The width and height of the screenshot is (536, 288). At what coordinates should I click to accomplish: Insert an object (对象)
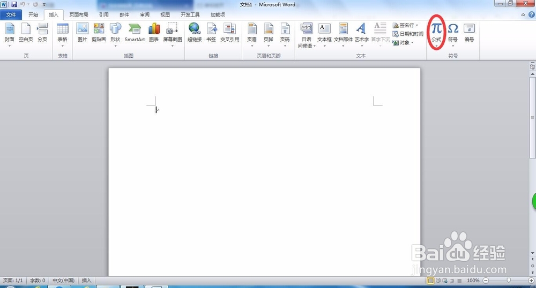pyautogui.click(x=404, y=43)
